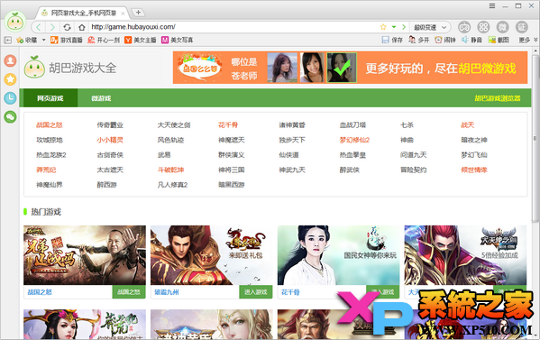This screenshot has width=540, height=340.
Task: Open the 超级变速 speed dropdown
Action: coord(431,27)
